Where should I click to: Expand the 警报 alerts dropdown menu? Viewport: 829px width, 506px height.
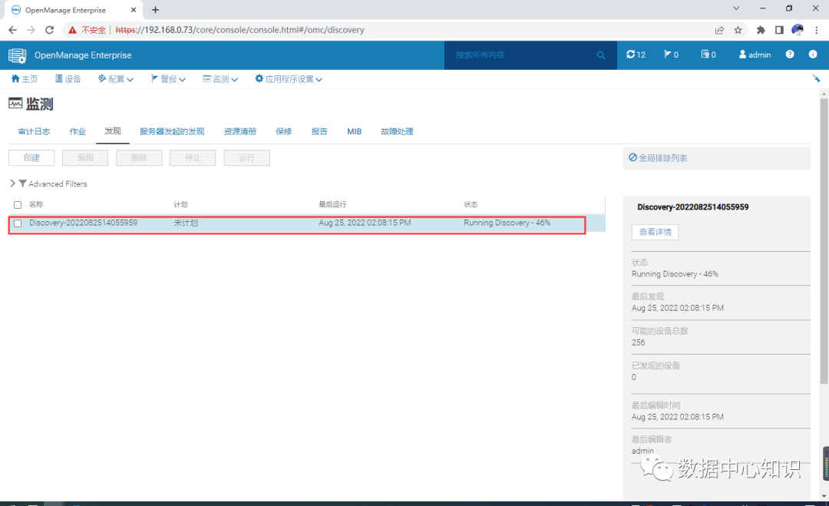(x=168, y=79)
